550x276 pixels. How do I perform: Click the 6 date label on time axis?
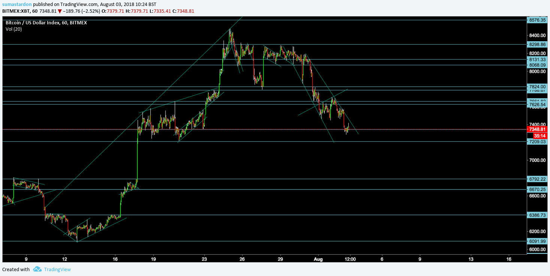[382, 259]
